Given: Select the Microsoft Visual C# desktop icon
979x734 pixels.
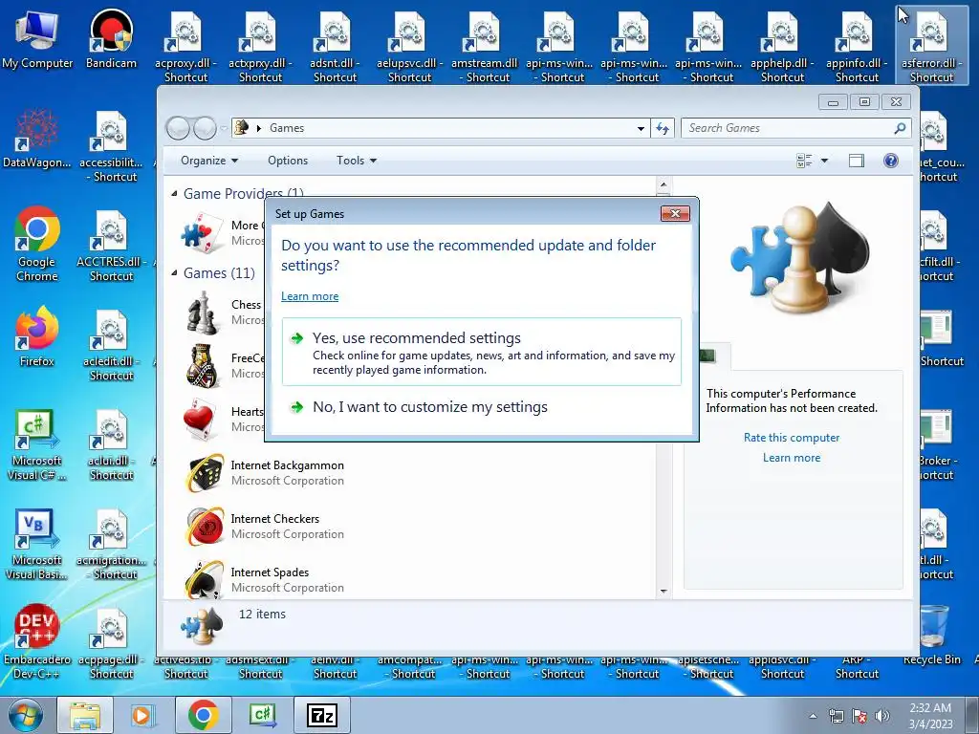Looking at the screenshot, I should click(37, 444).
